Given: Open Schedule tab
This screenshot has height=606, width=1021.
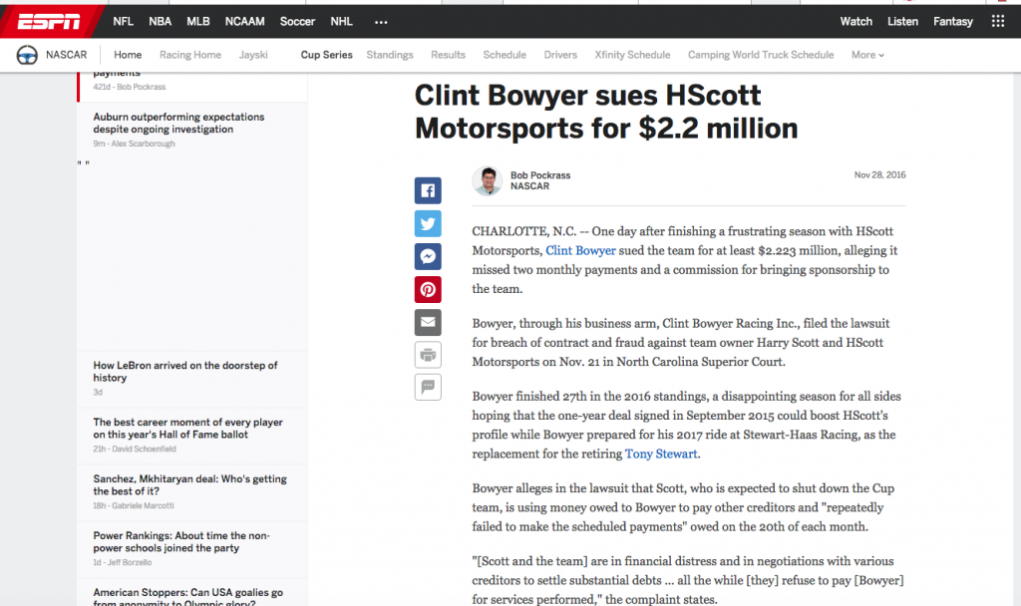Looking at the screenshot, I should click(x=505, y=55).
